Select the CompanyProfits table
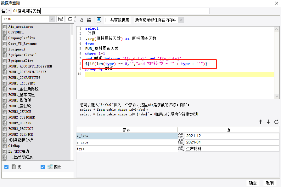 tap(21, 38)
